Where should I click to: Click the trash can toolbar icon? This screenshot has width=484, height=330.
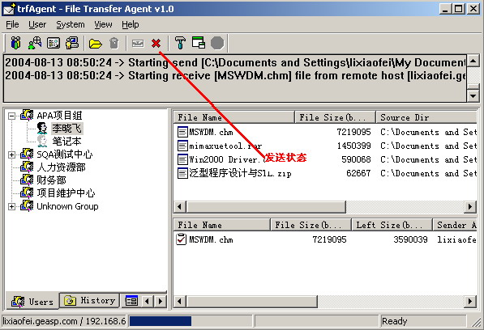coord(114,43)
